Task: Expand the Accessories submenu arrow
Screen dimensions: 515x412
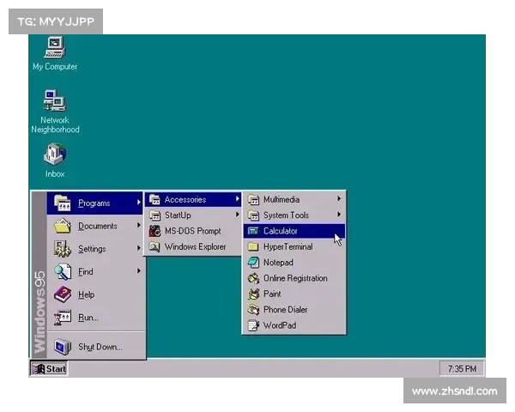Action: (237, 199)
